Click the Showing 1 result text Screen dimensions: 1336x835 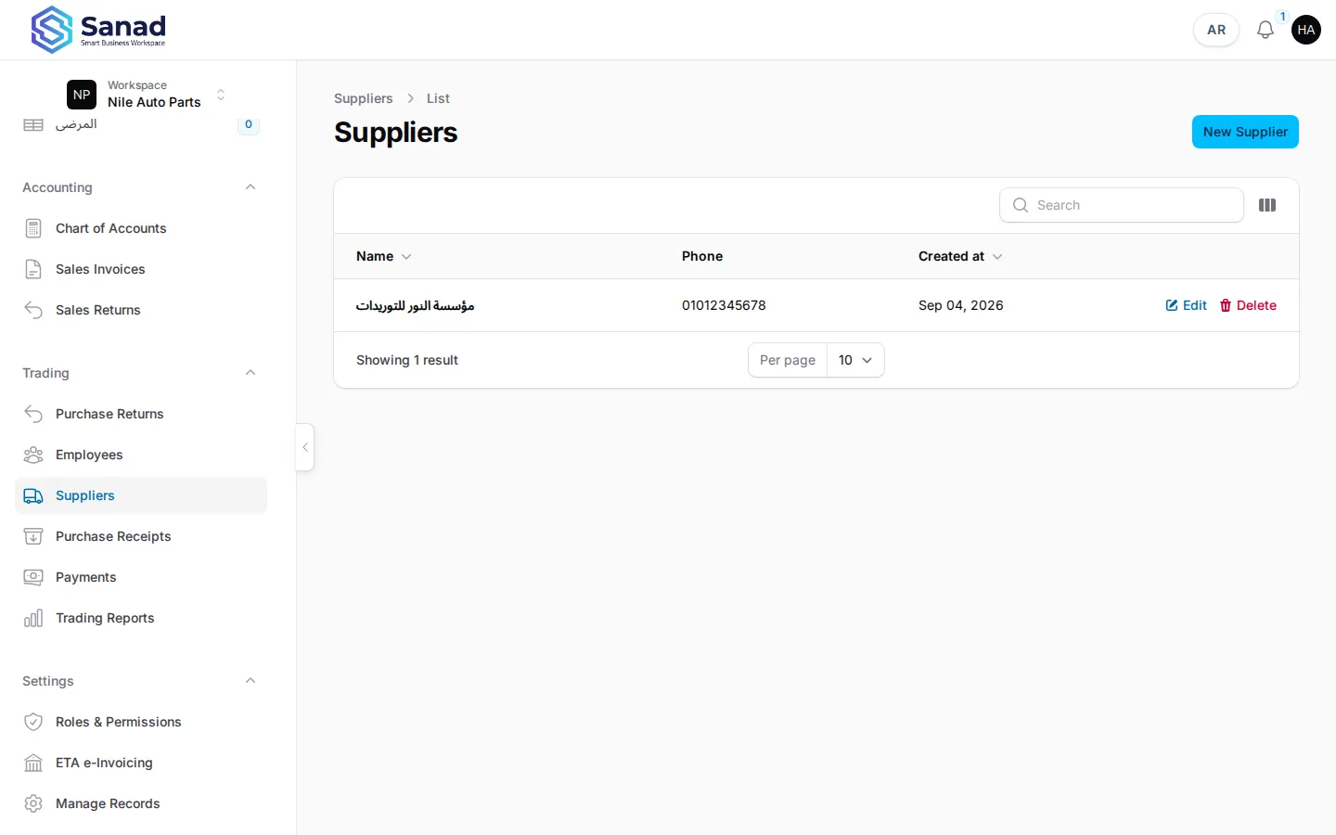click(x=407, y=360)
